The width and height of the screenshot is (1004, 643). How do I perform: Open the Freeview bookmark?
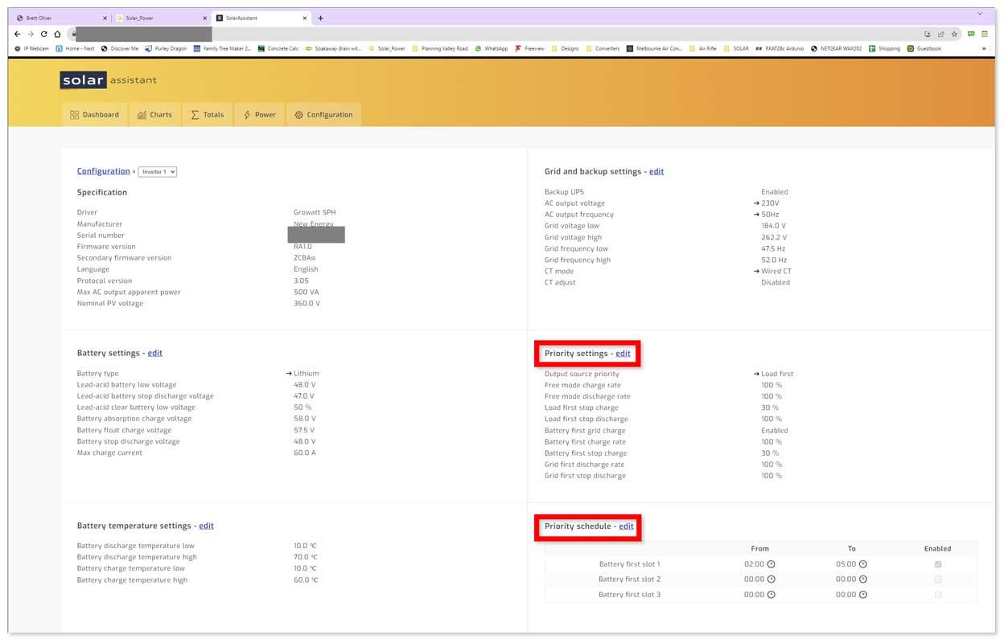[x=529, y=48]
